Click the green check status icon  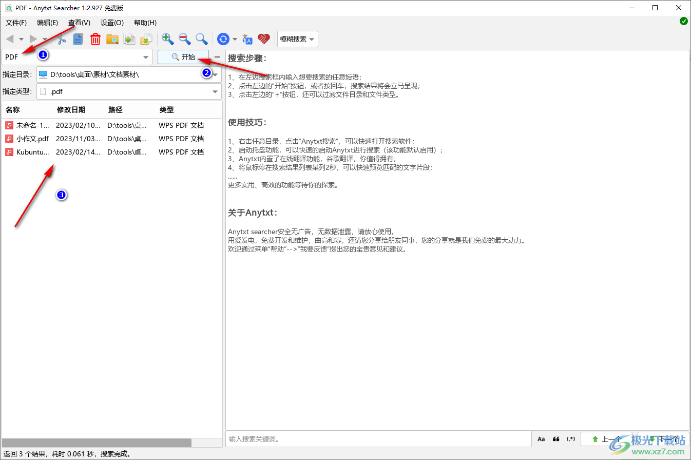pos(683,21)
